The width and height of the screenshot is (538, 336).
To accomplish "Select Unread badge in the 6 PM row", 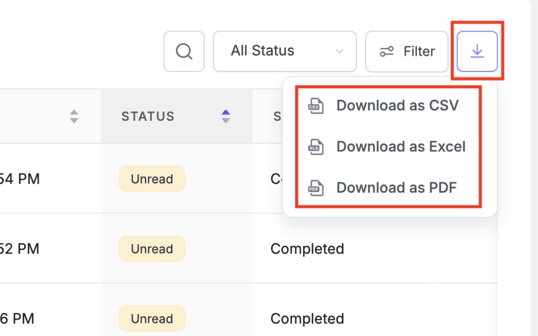I will pyautogui.click(x=152, y=319).
